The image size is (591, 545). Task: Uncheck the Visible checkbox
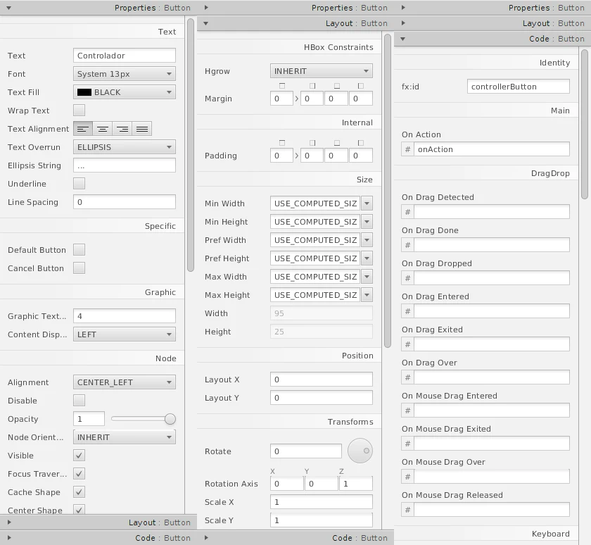80,456
